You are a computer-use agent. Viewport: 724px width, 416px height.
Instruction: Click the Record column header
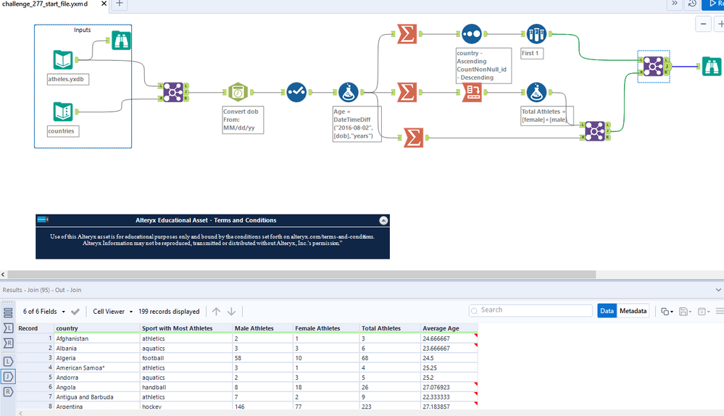35,328
